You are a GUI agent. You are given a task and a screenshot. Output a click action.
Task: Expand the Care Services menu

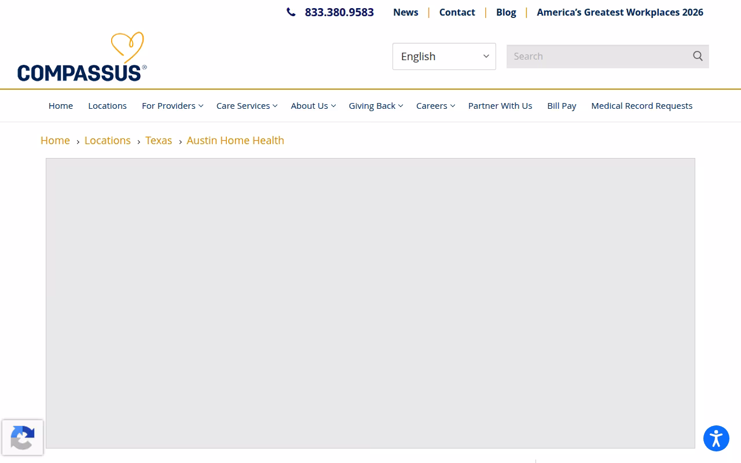tap(247, 105)
